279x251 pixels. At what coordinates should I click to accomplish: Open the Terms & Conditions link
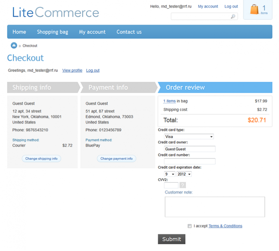pyautogui.click(x=225, y=226)
